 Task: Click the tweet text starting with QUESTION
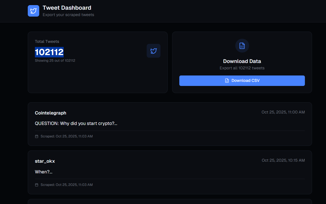[76, 123]
